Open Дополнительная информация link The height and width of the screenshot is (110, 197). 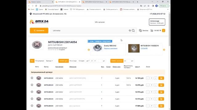point(58,48)
